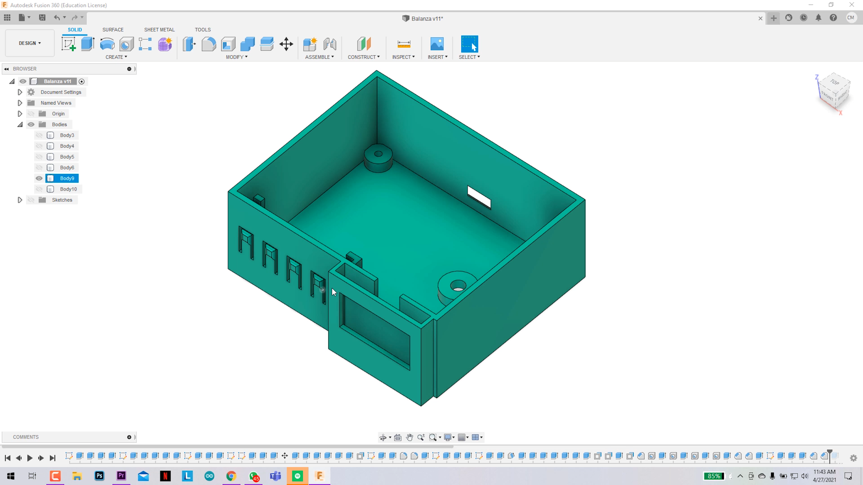Open the CONSTRUCT dropdown menu
This screenshot has height=485, width=863.
tap(364, 57)
